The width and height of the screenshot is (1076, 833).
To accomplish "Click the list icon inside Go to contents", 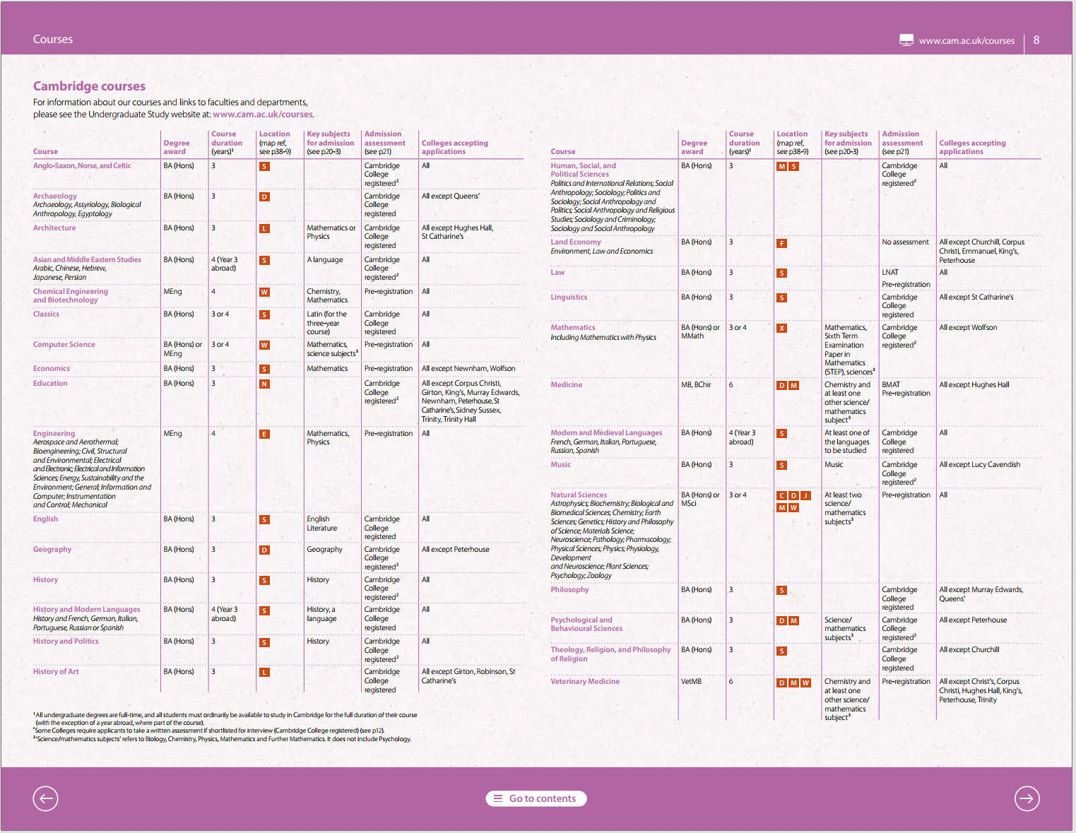I will click(498, 798).
